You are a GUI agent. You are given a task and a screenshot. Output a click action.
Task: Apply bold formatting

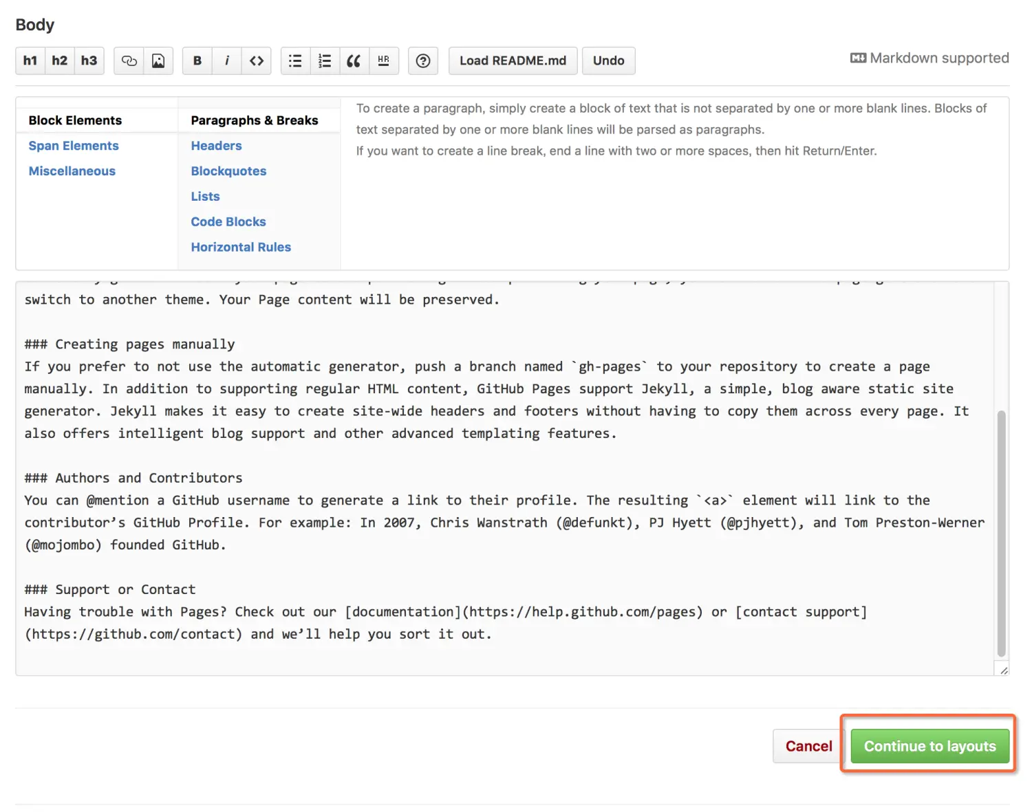[x=197, y=61]
